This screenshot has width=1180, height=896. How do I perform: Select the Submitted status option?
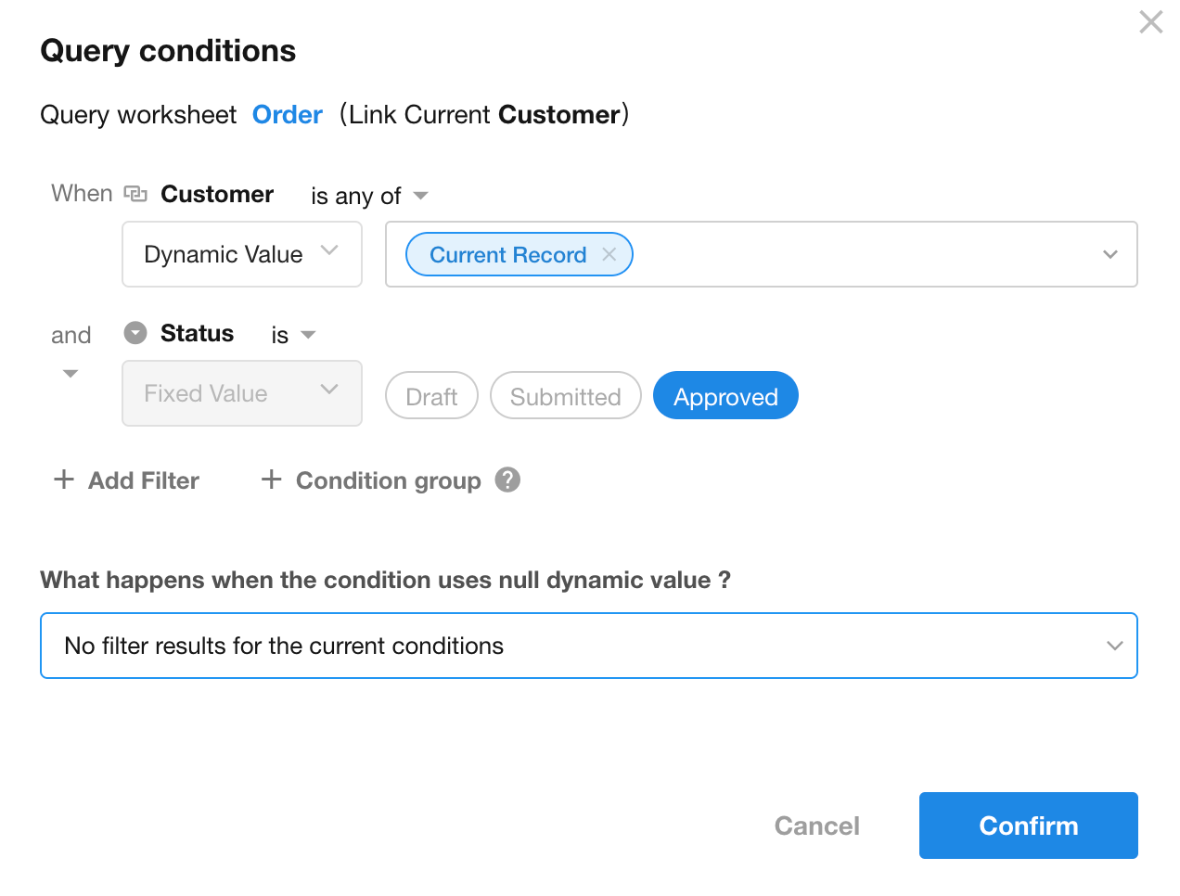pyautogui.click(x=565, y=396)
